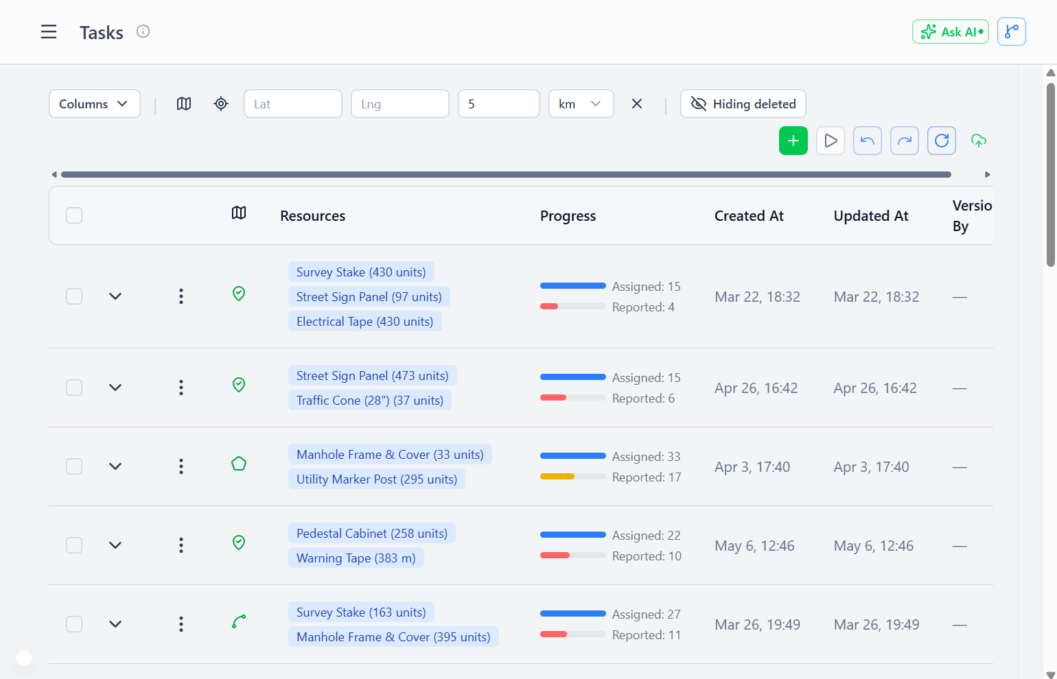Viewport: 1057px width, 679px height.
Task: Click the redo arrow button
Action: click(905, 141)
